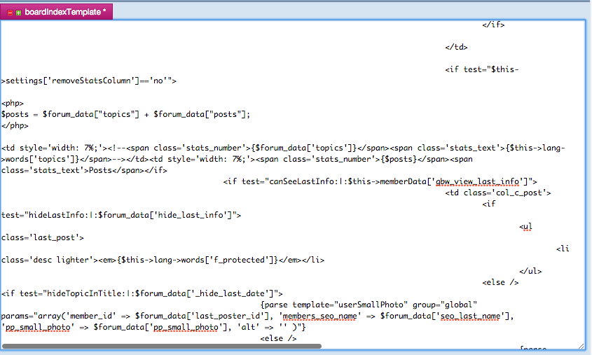
Task: Click the horizontal scrollbar thumb of the editor
Action: tap(162, 346)
